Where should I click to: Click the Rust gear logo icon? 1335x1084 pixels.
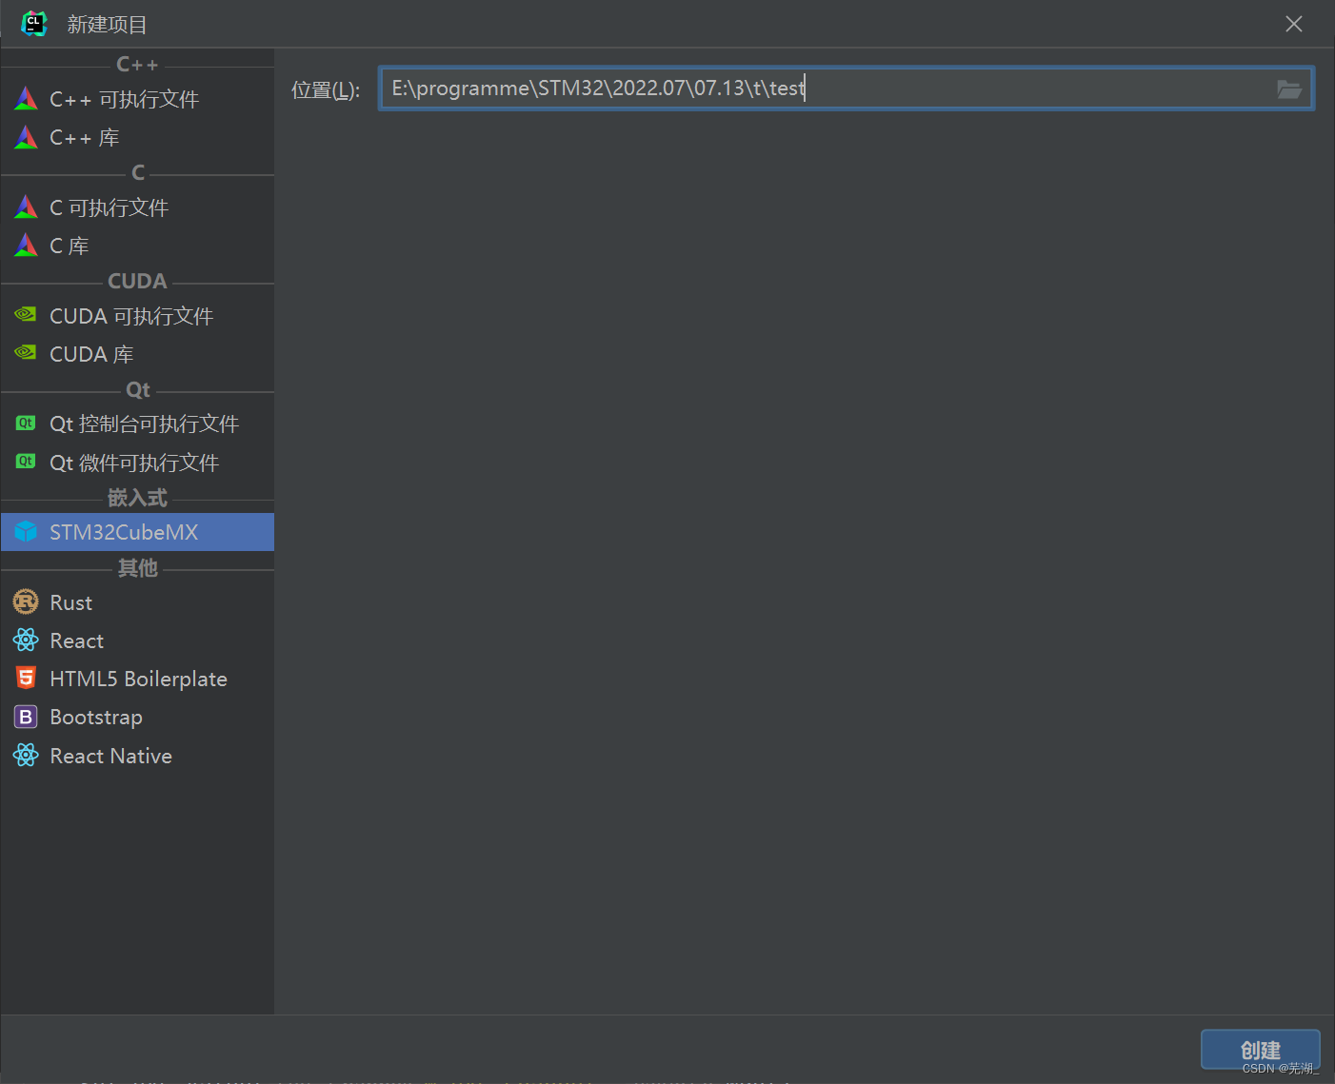tap(26, 601)
